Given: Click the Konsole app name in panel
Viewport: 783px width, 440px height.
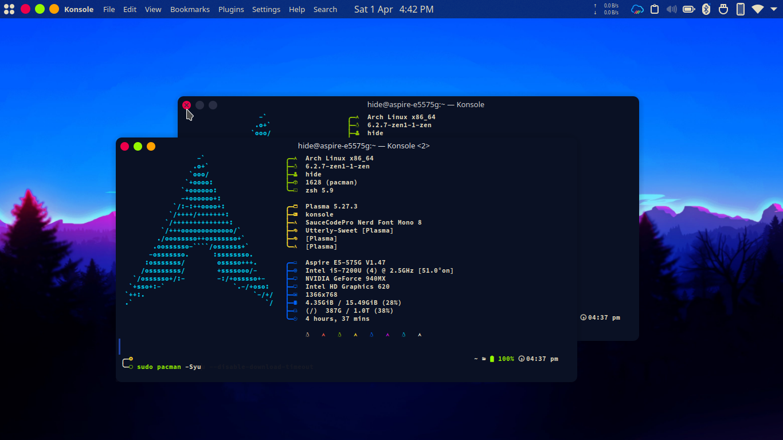Looking at the screenshot, I should coord(79,9).
